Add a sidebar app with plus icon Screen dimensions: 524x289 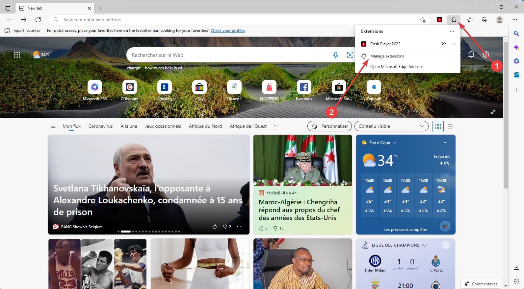point(516,90)
